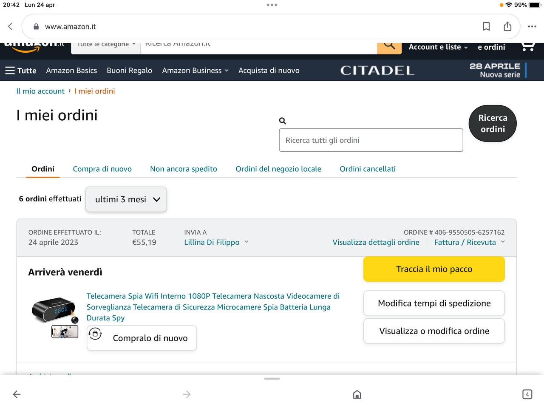Switch to the 'Compra di nuovo' tab
The image size is (544, 408).
pos(102,169)
